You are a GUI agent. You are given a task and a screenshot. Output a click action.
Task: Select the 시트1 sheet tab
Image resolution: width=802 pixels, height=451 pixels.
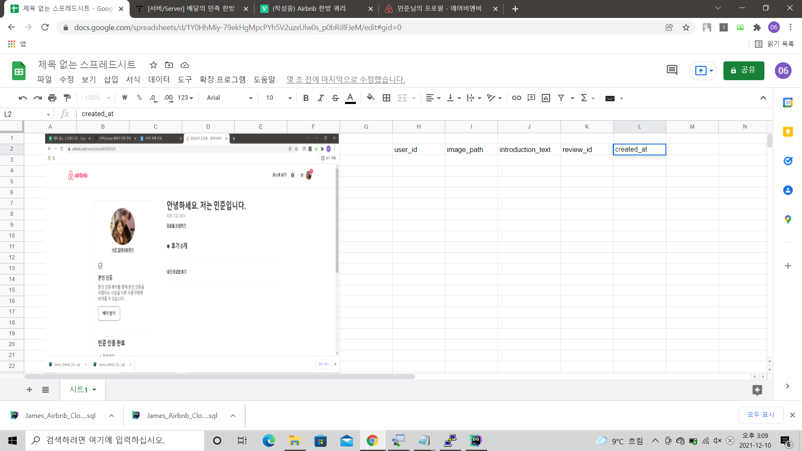[79, 390]
